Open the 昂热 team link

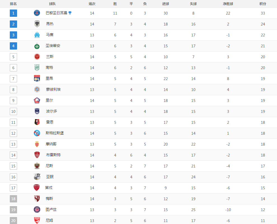(x=50, y=24)
